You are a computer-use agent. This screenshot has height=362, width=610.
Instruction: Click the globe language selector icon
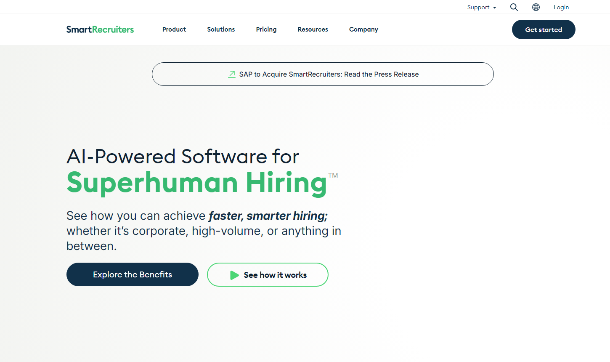(536, 7)
